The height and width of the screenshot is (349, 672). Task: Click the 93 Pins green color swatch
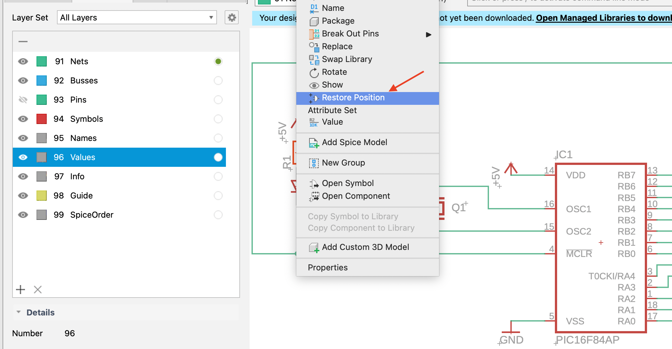pos(42,100)
